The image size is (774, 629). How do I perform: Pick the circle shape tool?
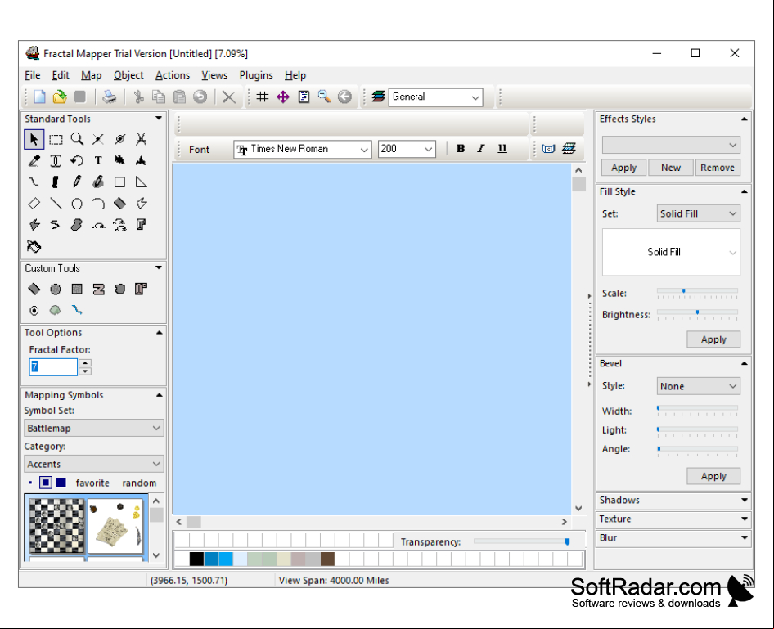tap(77, 203)
